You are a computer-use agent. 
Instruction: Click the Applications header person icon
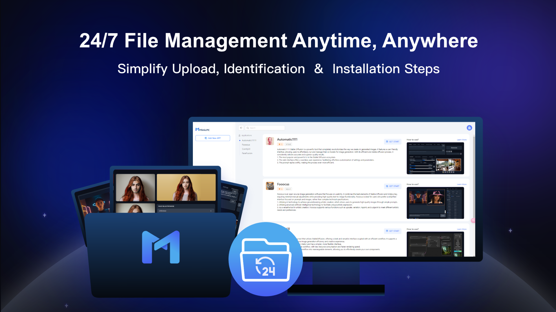coord(239,135)
